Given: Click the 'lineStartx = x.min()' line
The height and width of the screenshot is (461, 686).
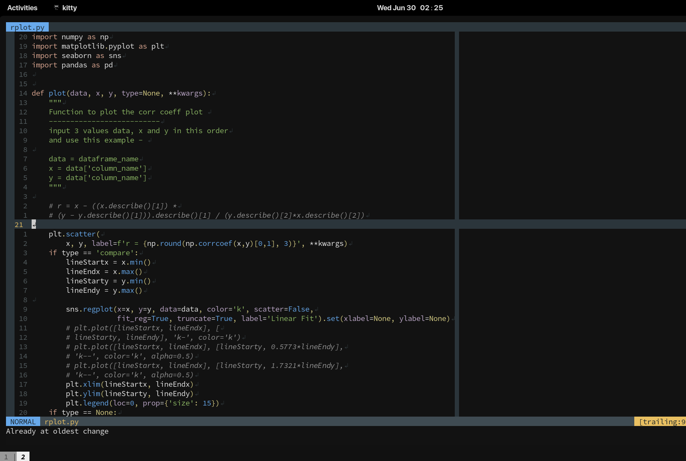Looking at the screenshot, I should pos(109,262).
